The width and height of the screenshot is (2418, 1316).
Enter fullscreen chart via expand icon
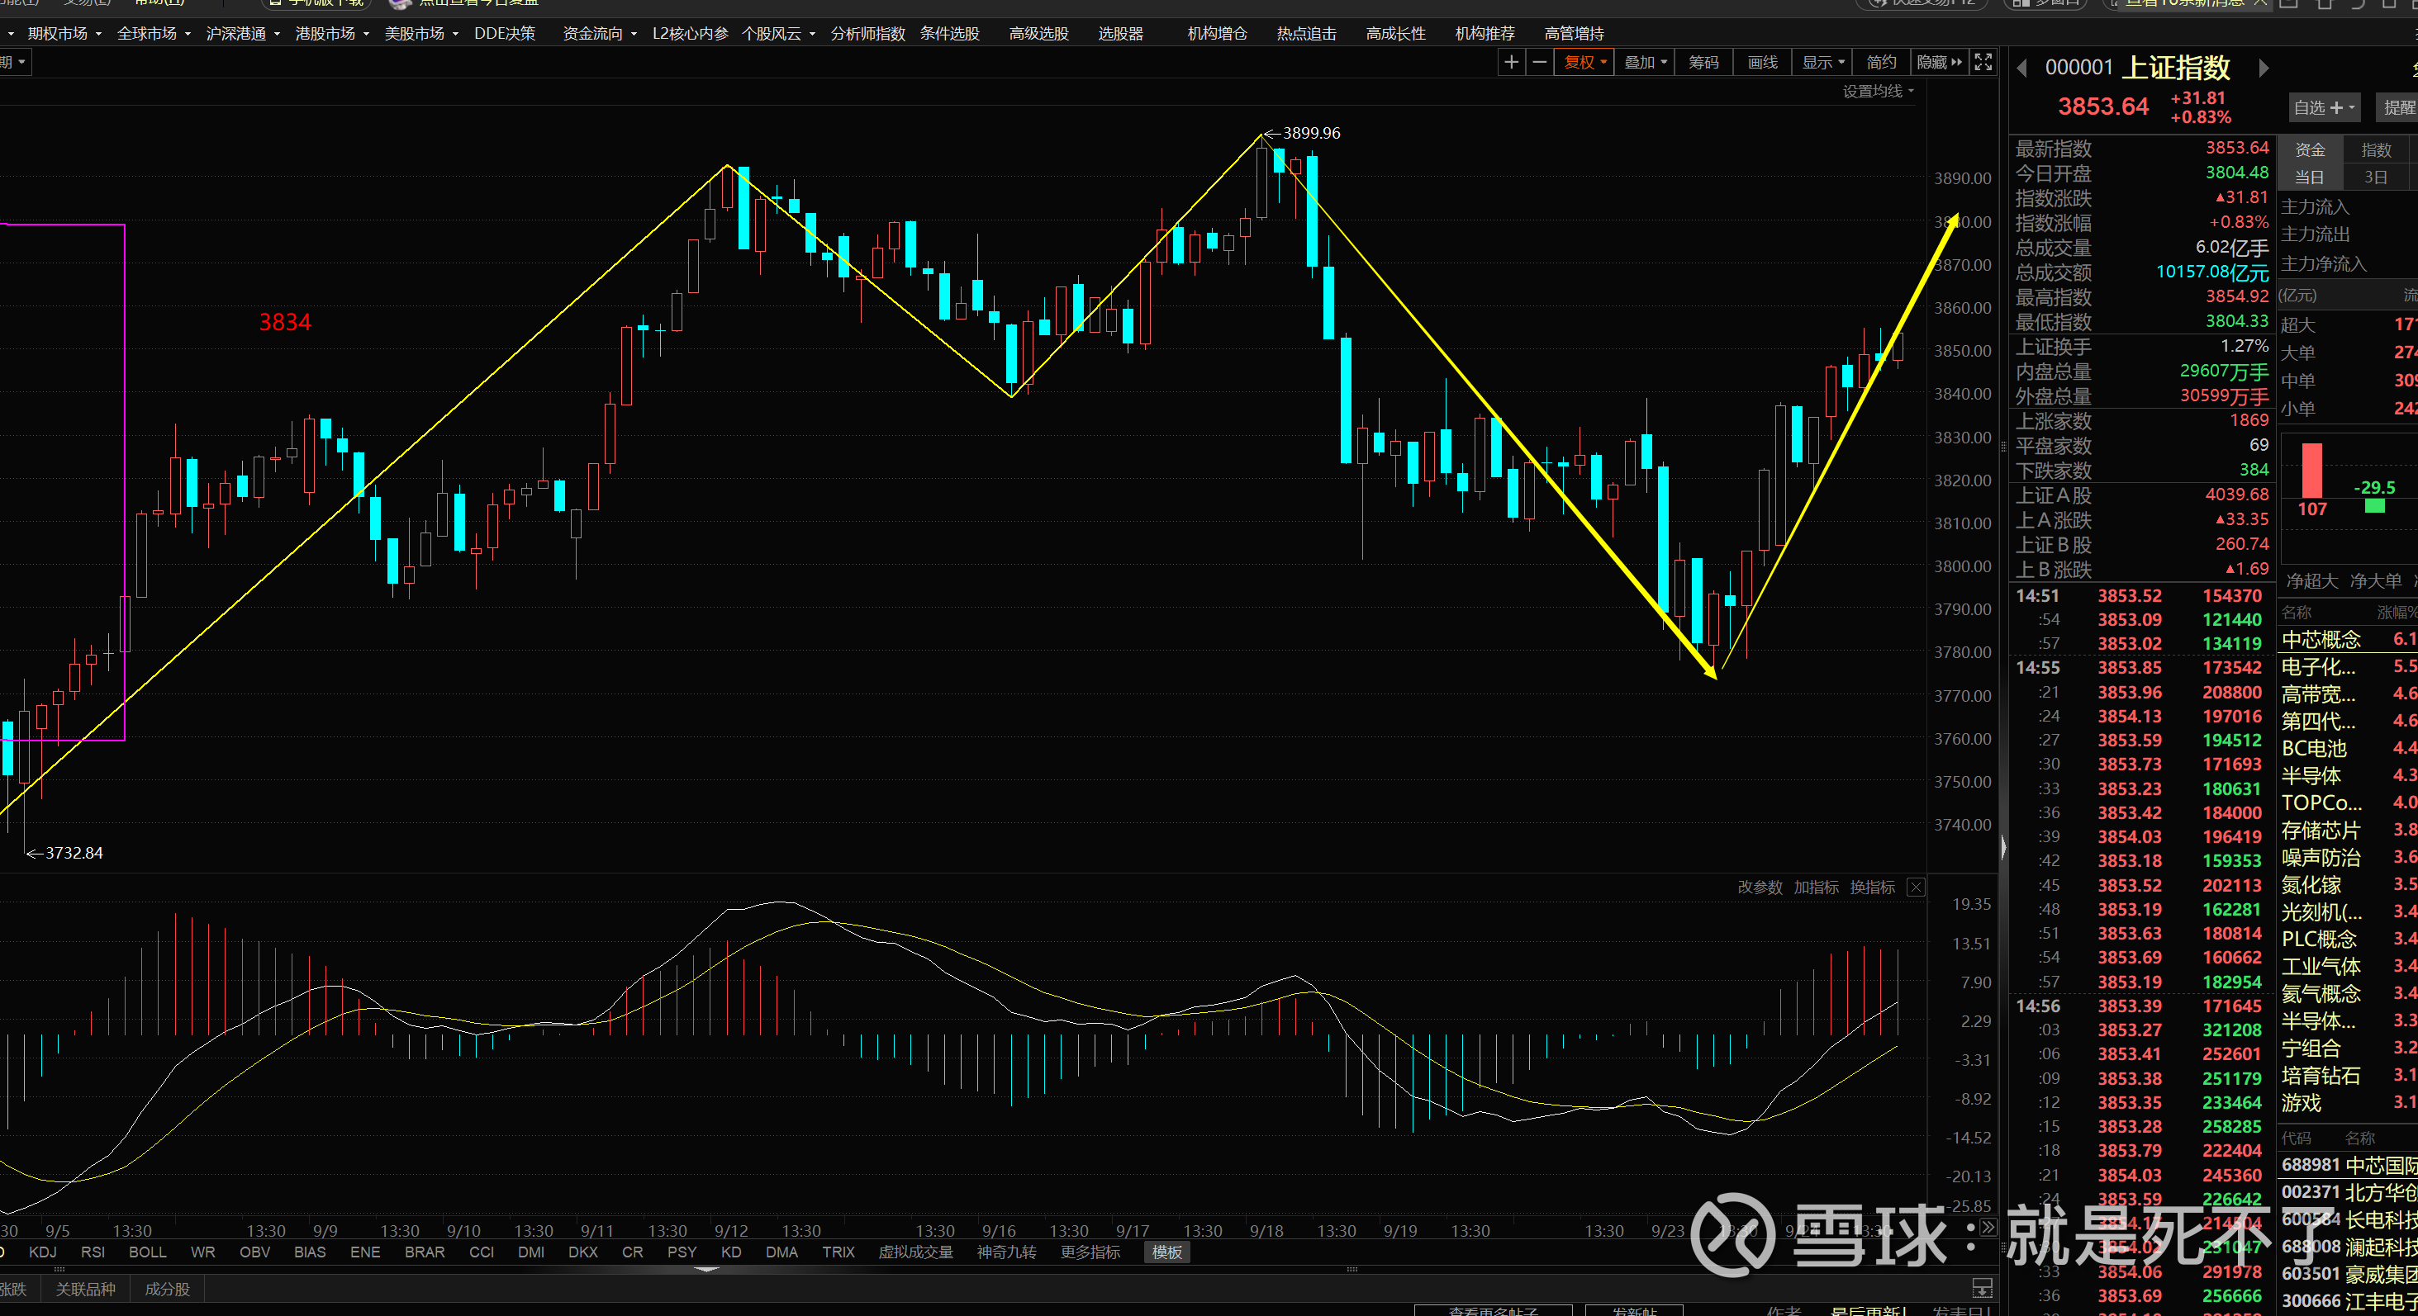[1983, 63]
